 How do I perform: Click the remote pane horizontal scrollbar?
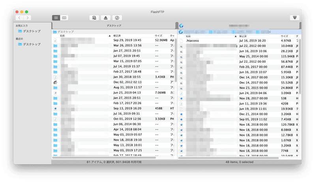pyautogui.click(x=229, y=158)
